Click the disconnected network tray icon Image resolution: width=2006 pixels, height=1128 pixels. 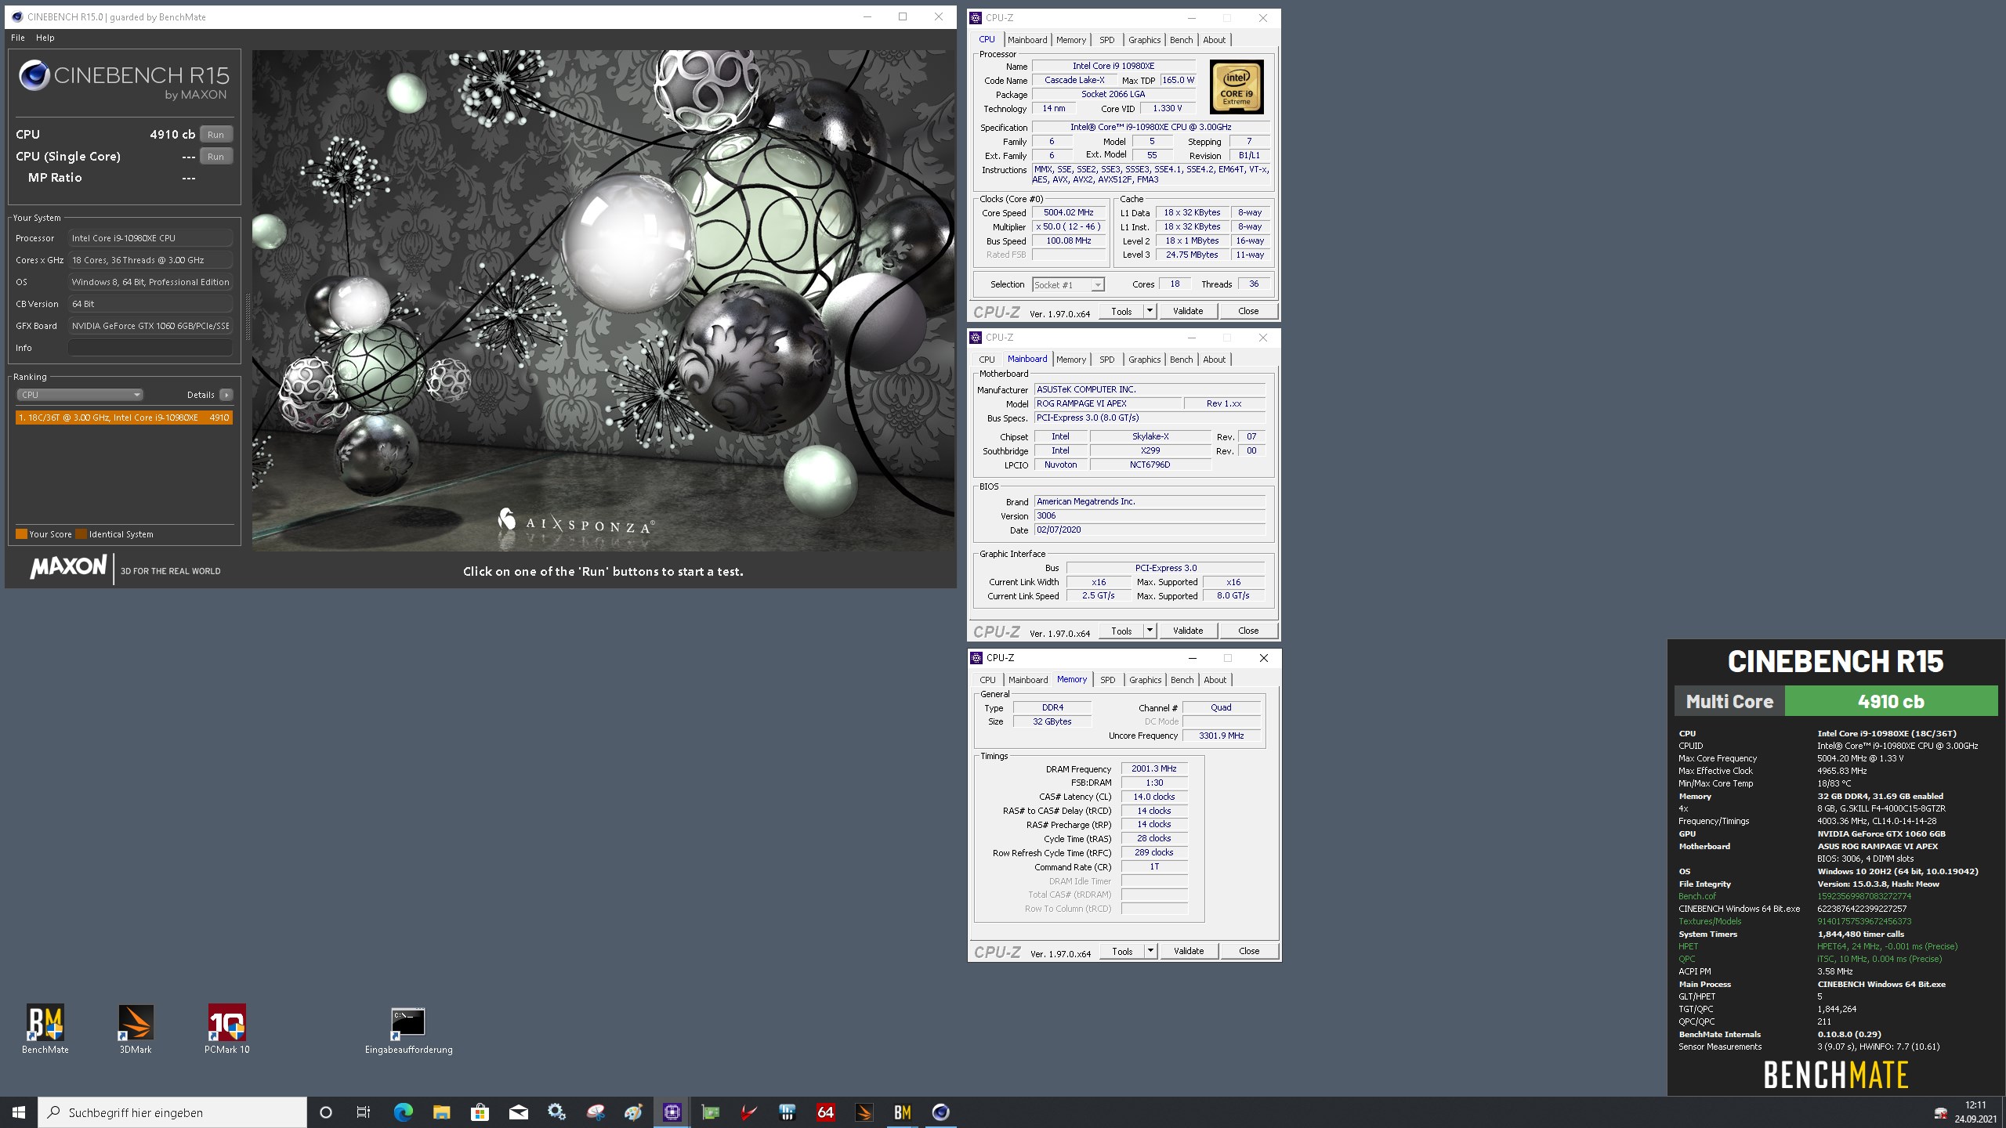pyautogui.click(x=1941, y=1113)
